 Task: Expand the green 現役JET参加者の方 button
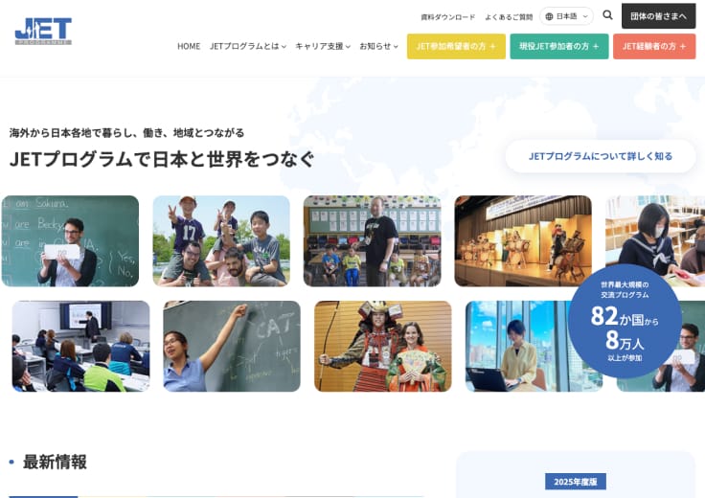coord(558,46)
